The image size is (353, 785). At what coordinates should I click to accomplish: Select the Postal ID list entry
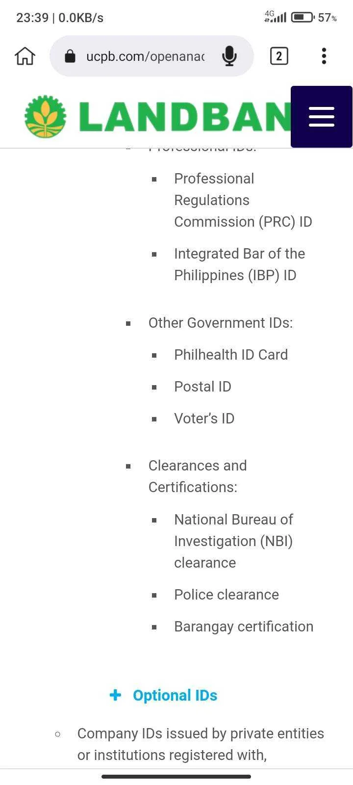[x=202, y=387]
